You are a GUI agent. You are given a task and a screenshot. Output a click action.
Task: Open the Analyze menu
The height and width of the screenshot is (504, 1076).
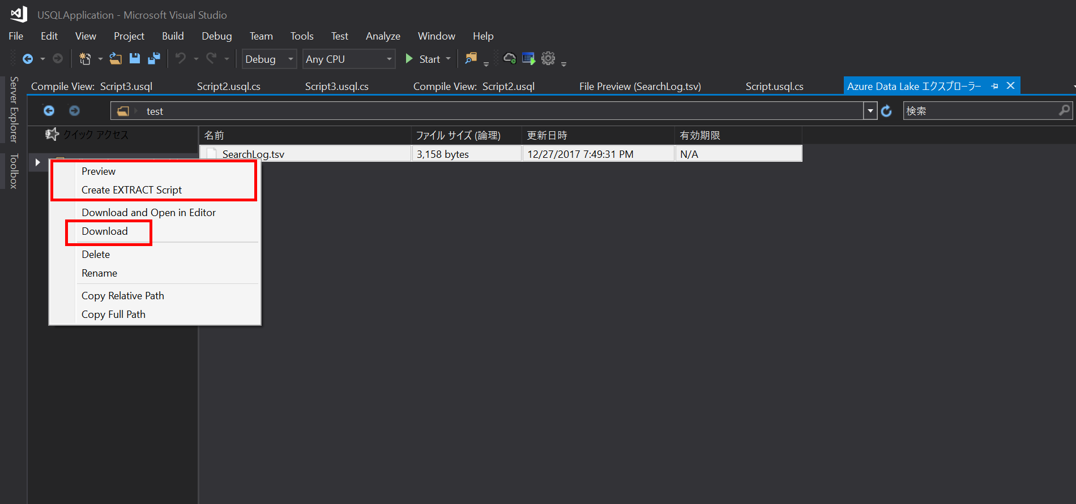pos(383,36)
